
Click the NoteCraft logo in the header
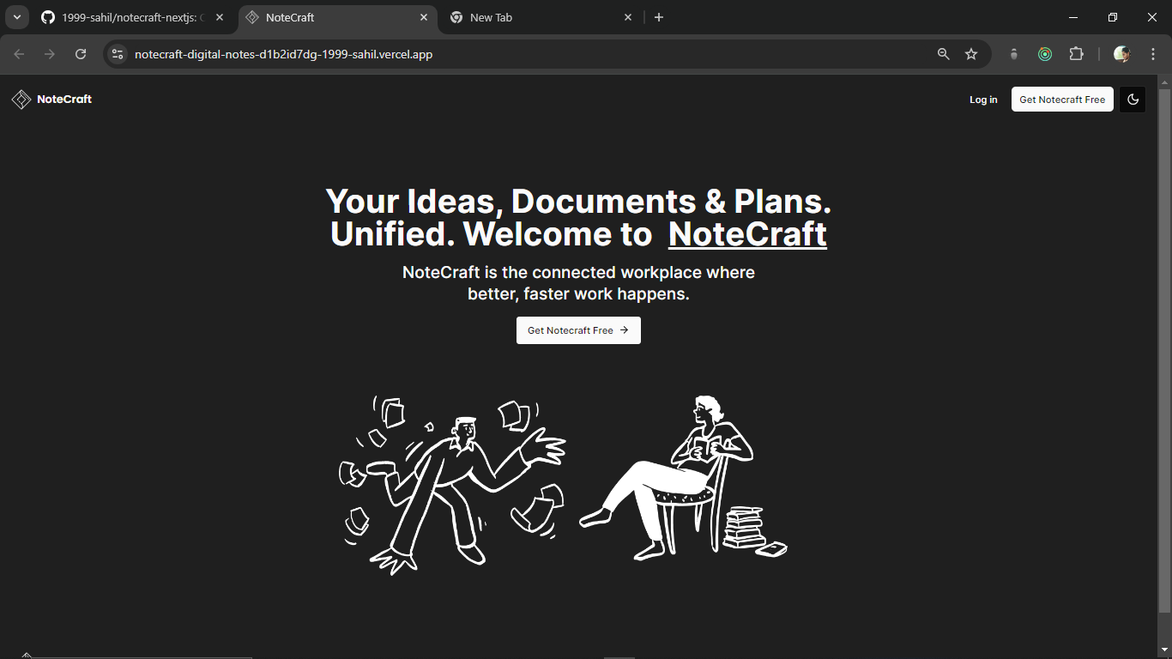click(x=51, y=100)
